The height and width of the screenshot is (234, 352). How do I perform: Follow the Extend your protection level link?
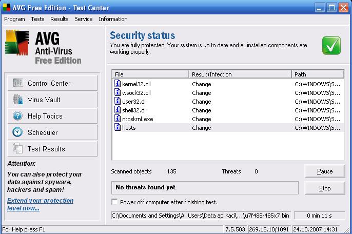pyautogui.click(x=40, y=204)
